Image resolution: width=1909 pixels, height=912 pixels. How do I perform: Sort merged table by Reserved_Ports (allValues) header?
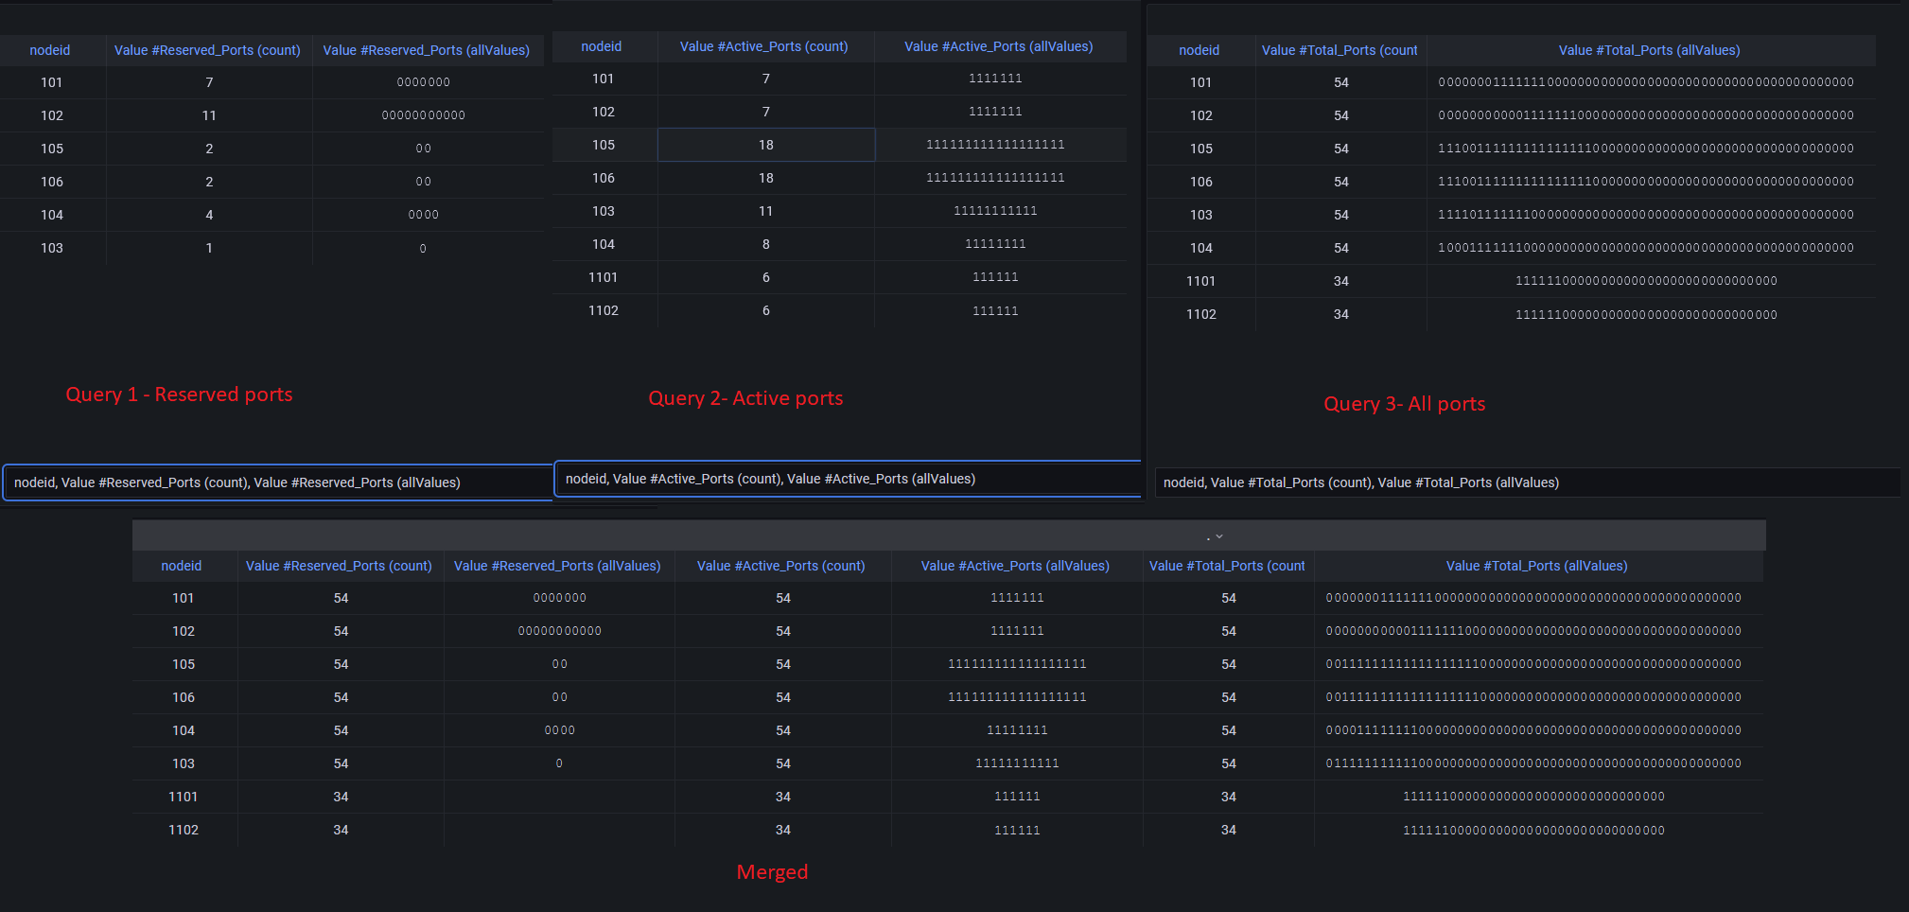[x=557, y=566]
